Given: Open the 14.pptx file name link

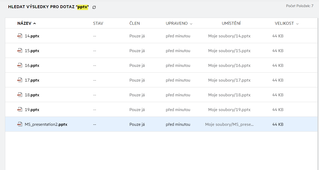Looking at the screenshot, I should point(32,36).
